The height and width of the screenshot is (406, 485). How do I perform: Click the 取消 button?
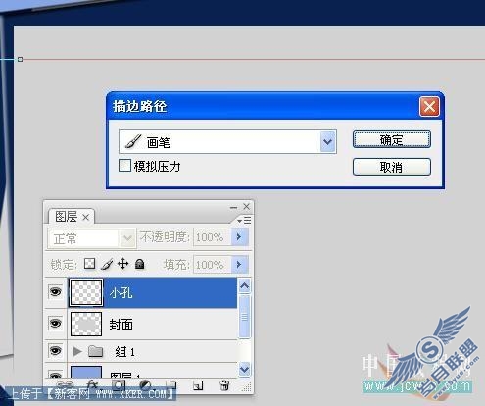point(392,167)
